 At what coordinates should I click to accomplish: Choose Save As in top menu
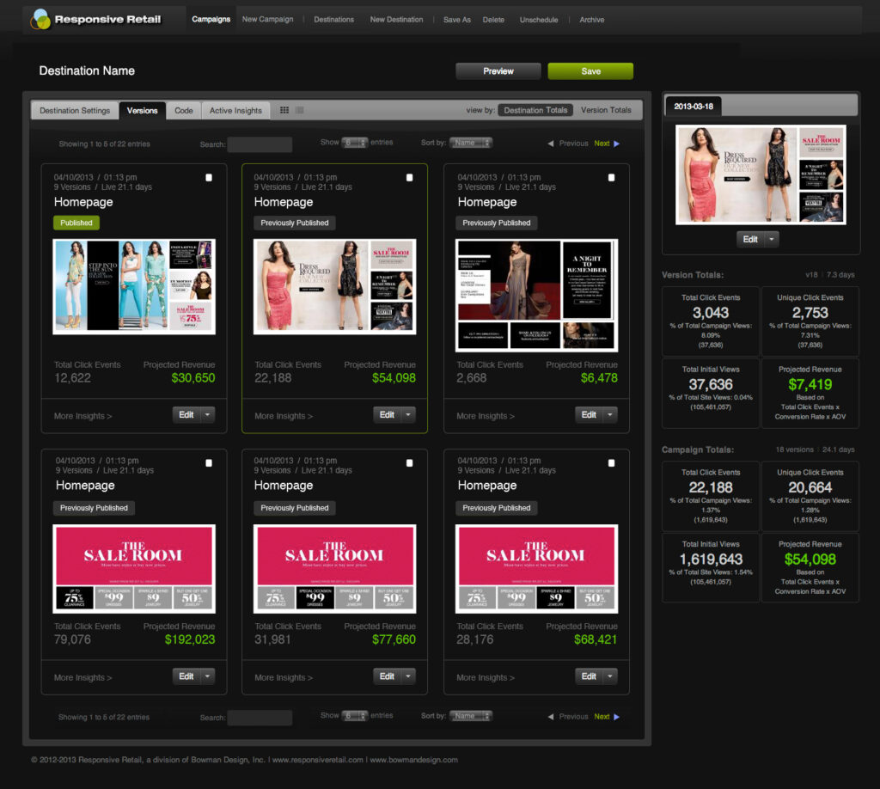pos(457,20)
